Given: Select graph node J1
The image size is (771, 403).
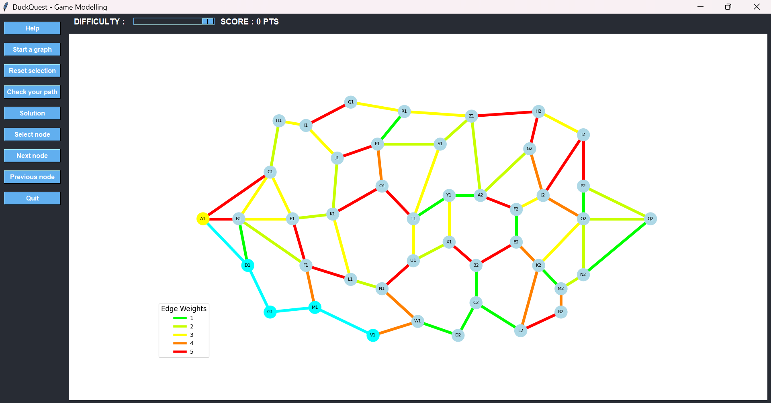Looking at the screenshot, I should [337, 158].
